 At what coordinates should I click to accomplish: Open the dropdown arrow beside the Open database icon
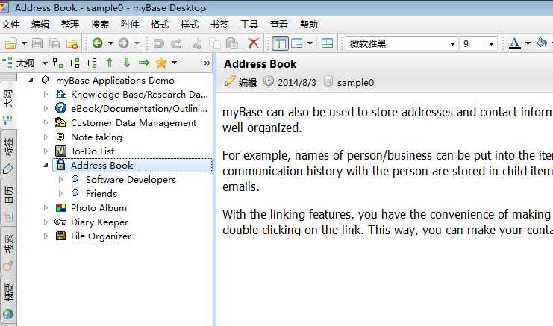click(x=24, y=43)
